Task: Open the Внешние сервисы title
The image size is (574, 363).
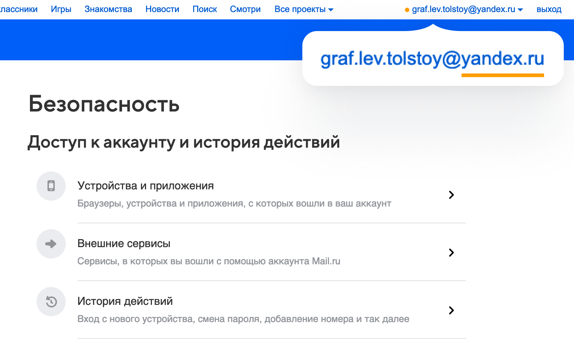Action: point(124,243)
